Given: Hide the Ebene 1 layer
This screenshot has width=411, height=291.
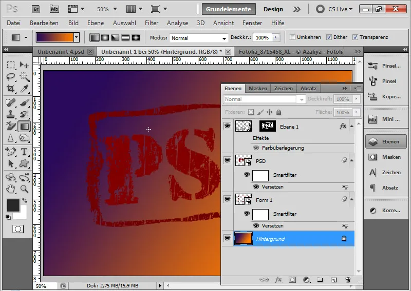Looking at the screenshot, I should [x=227, y=126].
